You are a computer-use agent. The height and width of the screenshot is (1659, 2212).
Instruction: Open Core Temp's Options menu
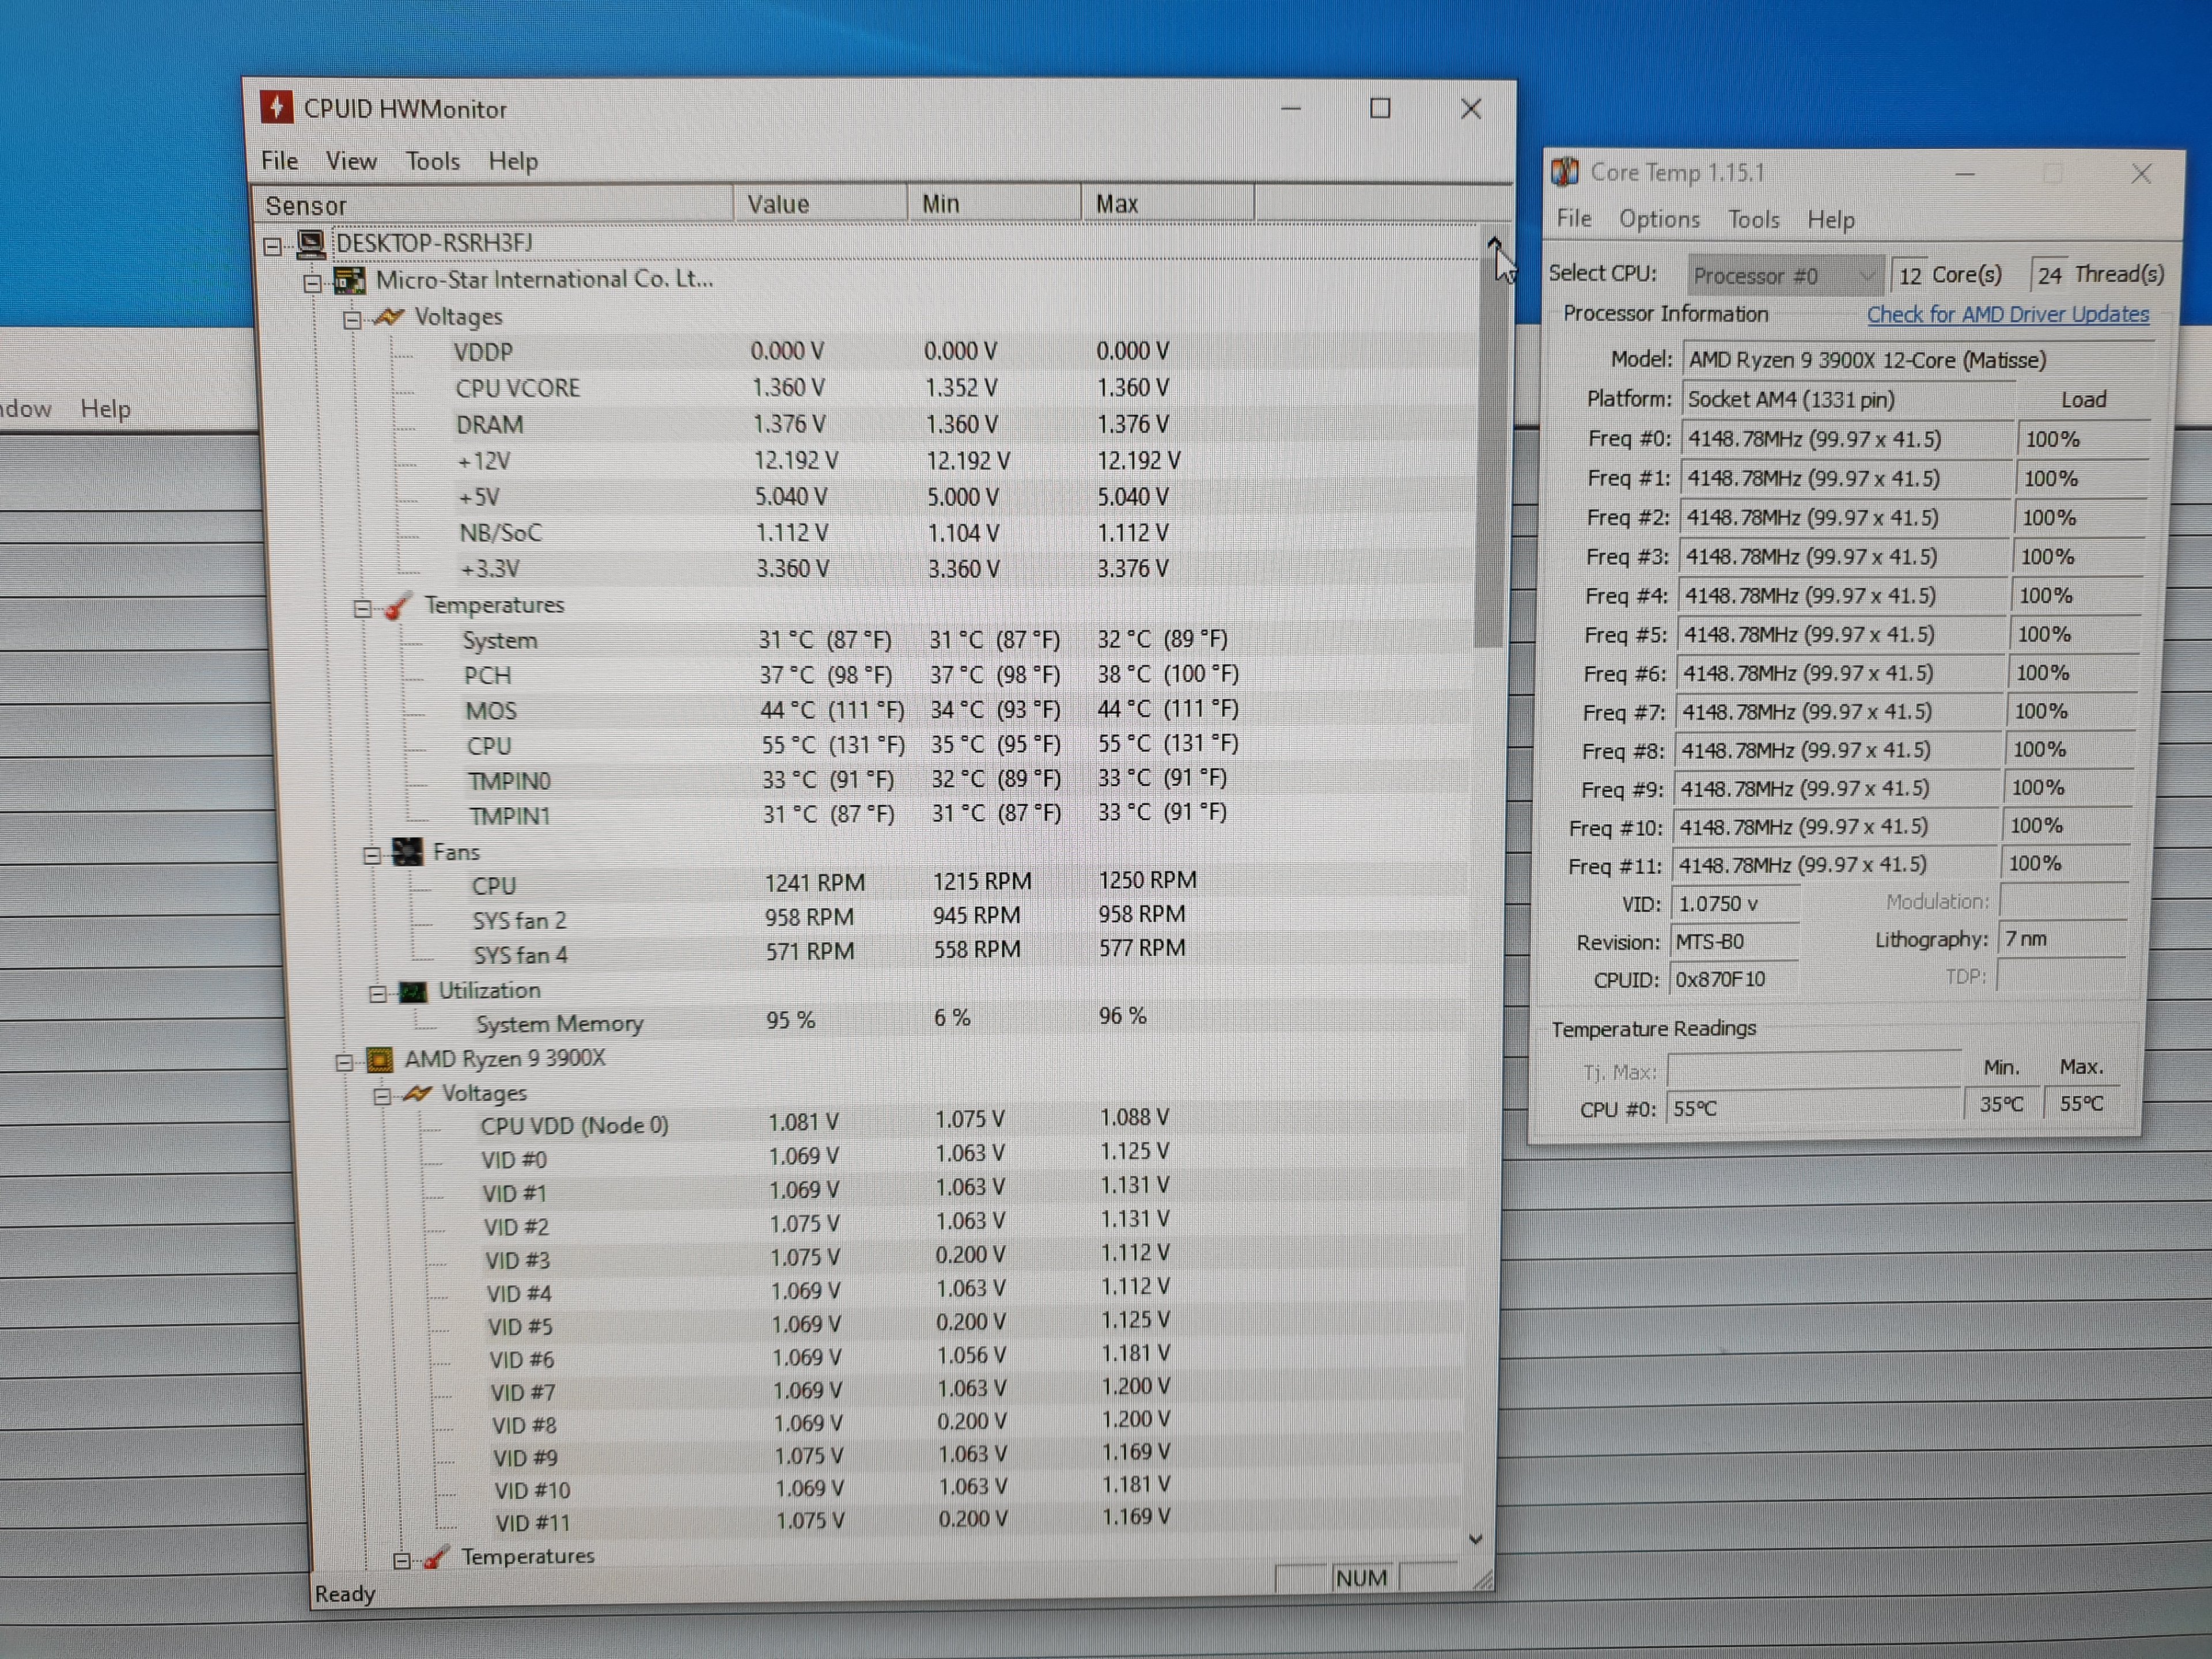tap(1659, 219)
